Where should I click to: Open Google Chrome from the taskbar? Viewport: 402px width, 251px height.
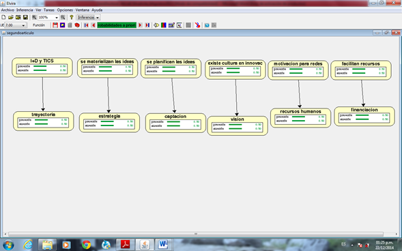point(87,245)
